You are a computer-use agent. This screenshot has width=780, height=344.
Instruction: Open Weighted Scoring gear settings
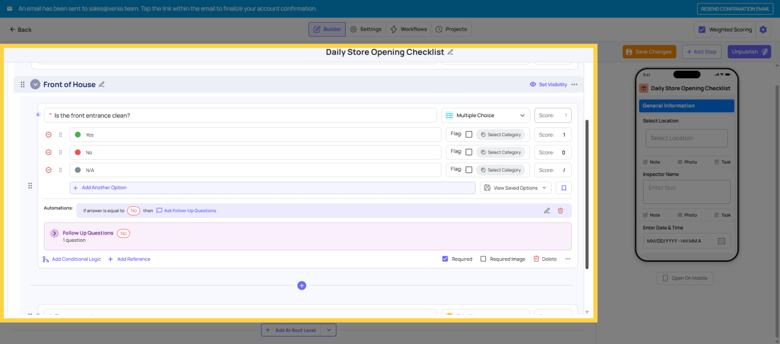coord(763,30)
